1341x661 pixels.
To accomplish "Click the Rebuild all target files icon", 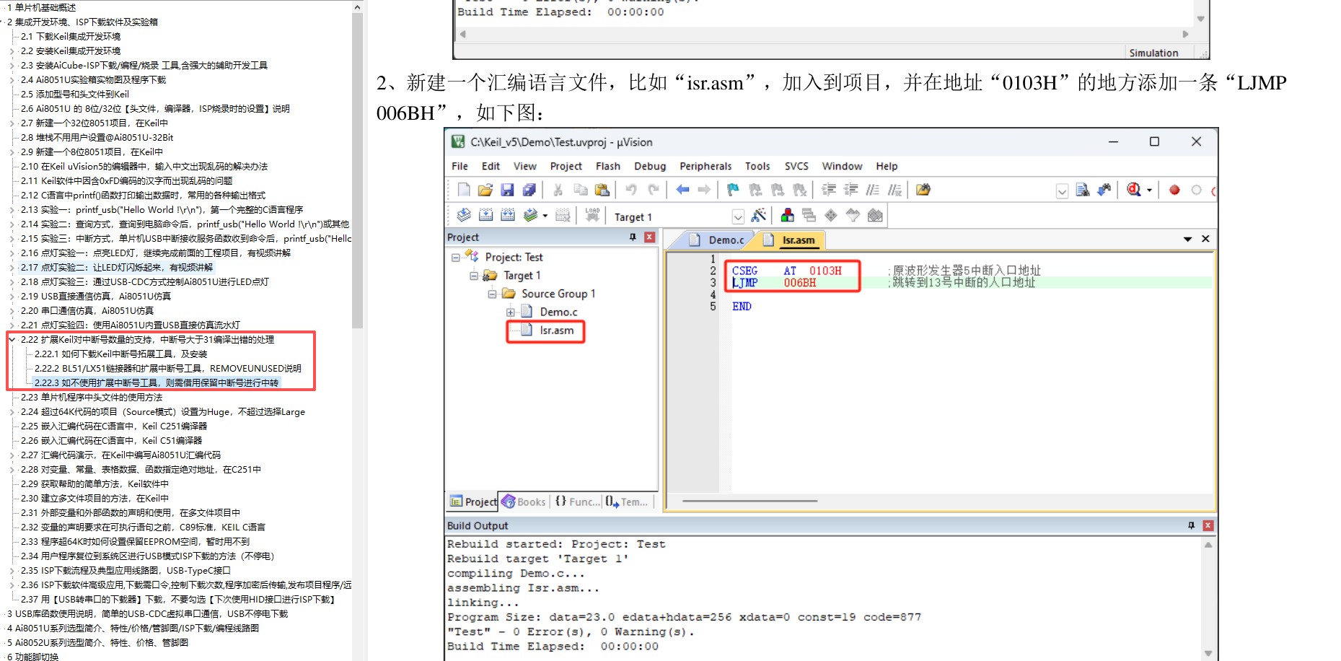I will (508, 215).
